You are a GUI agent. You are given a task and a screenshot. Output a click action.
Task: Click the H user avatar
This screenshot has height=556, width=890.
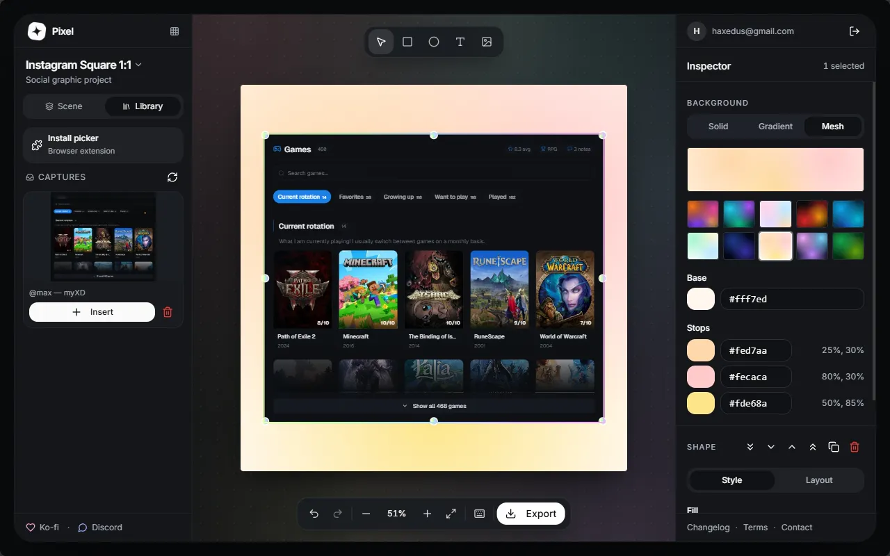click(696, 31)
